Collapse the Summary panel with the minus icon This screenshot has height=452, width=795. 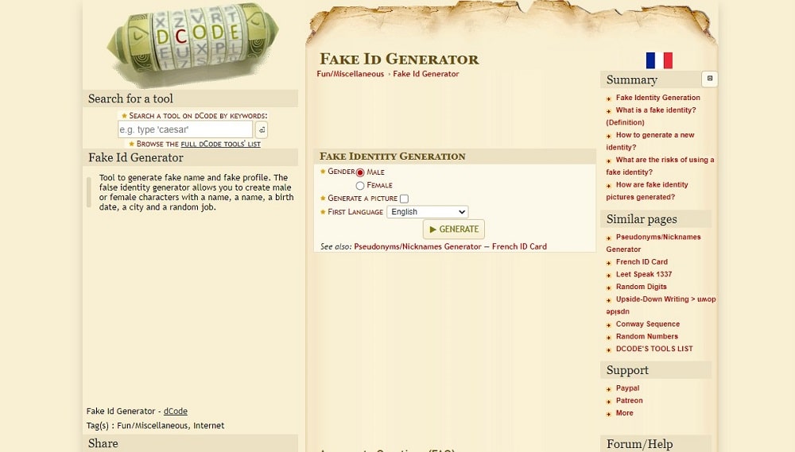click(x=710, y=79)
